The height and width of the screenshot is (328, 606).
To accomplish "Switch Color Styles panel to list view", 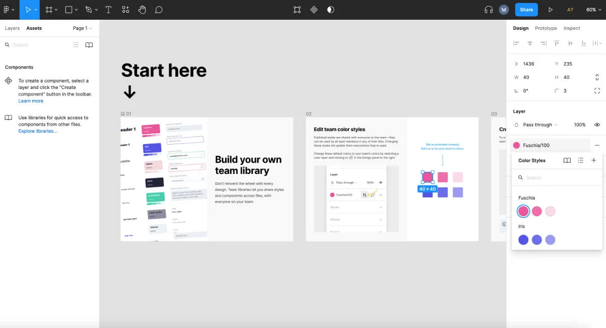I will click(x=581, y=160).
